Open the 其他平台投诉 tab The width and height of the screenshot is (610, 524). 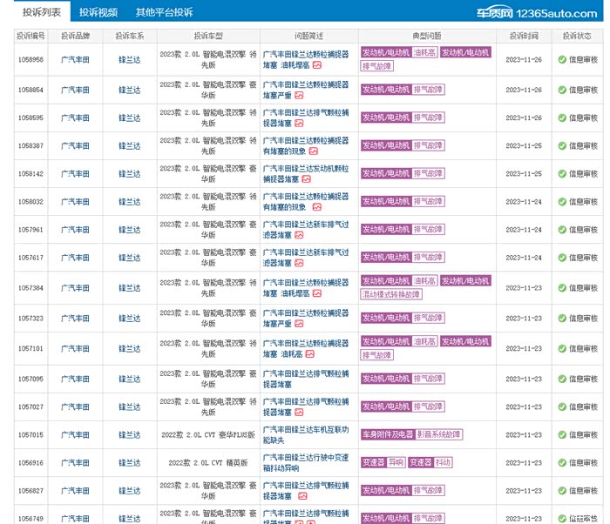tap(164, 12)
